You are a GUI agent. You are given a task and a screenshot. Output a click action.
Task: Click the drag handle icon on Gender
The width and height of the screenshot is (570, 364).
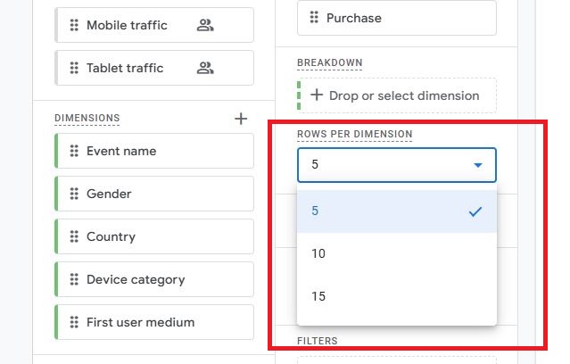tap(74, 194)
